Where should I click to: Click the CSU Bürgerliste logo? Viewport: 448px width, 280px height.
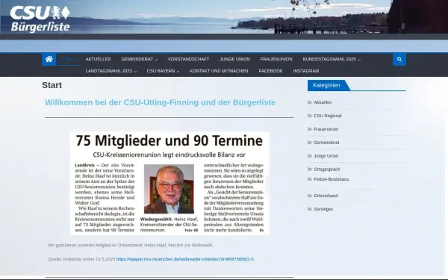click(40, 19)
